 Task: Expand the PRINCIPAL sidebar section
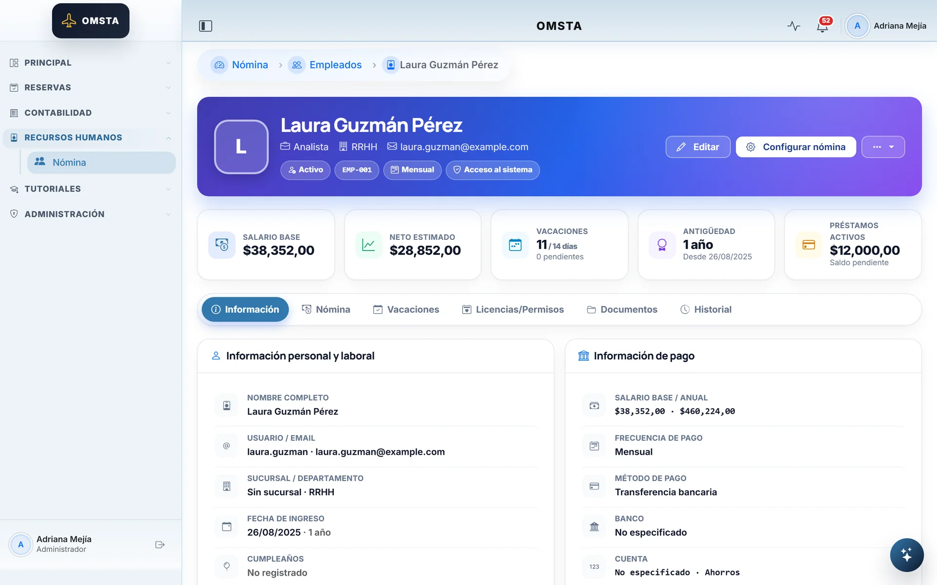91,63
